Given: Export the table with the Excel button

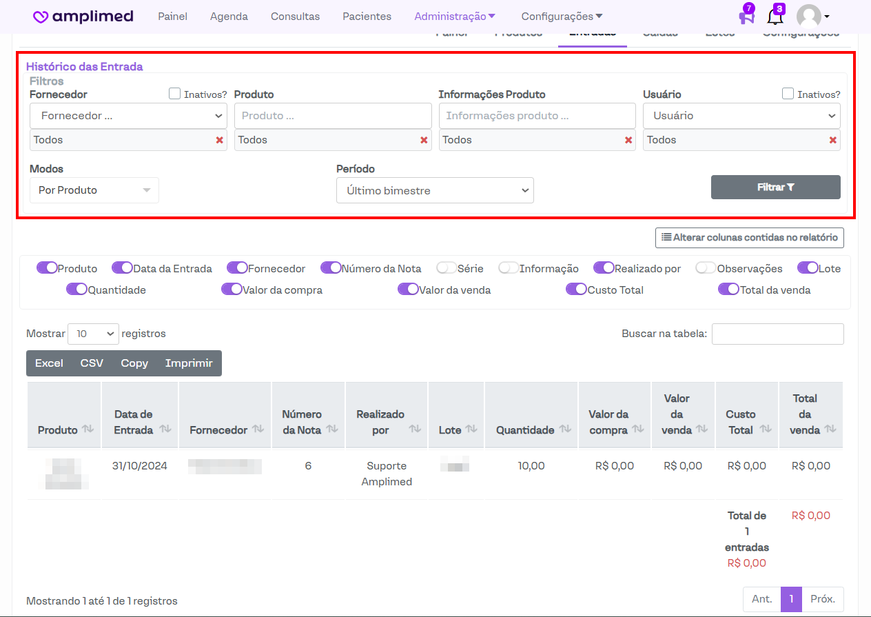Looking at the screenshot, I should point(49,363).
